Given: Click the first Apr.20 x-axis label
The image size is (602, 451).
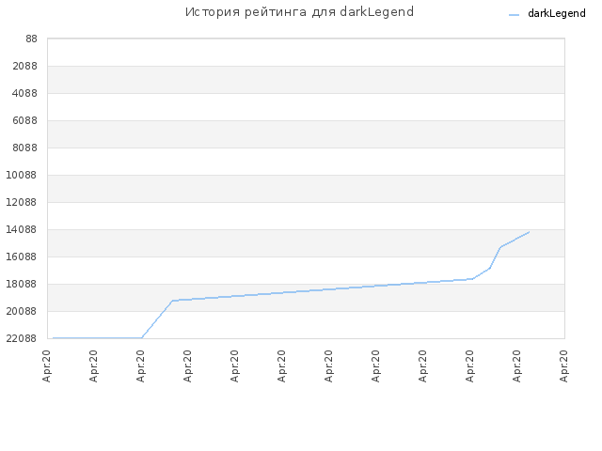Looking at the screenshot, I should (46, 365).
